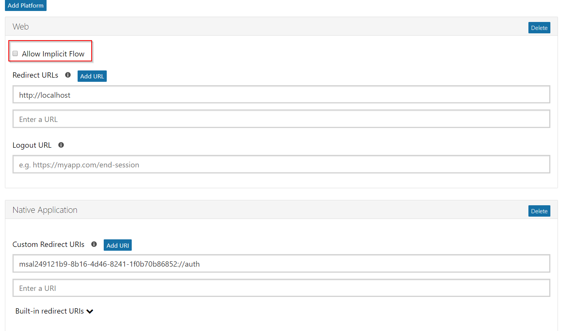Focus the empty Enter a URI field
The width and height of the screenshot is (564, 331).
pos(281,288)
